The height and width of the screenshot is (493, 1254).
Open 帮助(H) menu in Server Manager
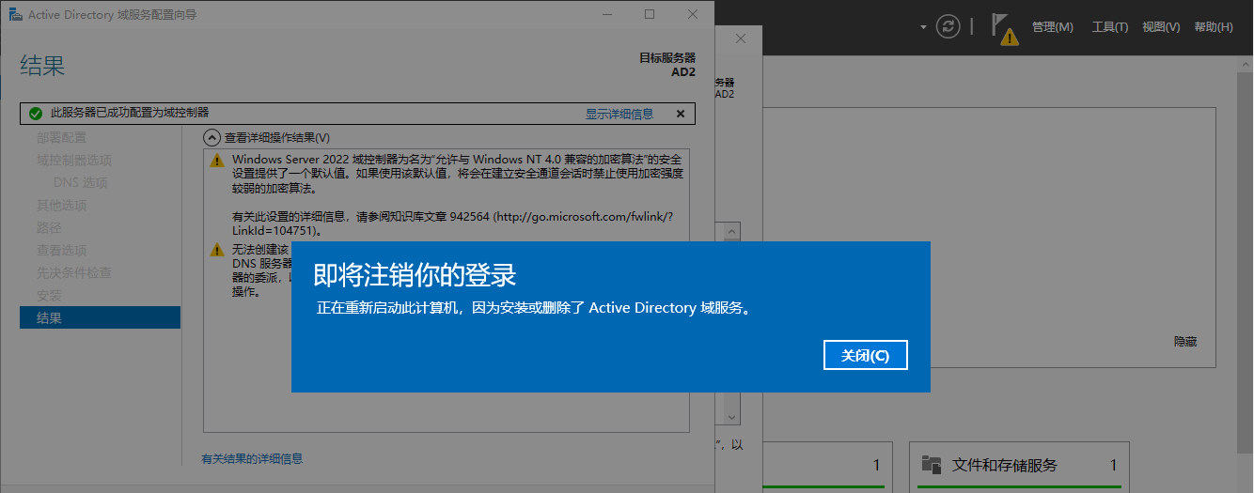pyautogui.click(x=1214, y=27)
